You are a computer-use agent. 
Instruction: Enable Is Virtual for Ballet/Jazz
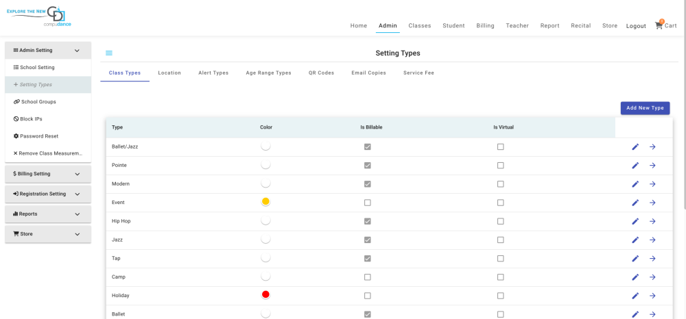point(500,147)
